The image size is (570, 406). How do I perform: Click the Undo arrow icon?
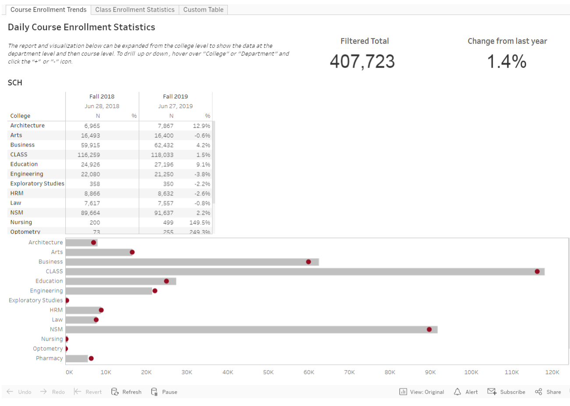point(10,392)
